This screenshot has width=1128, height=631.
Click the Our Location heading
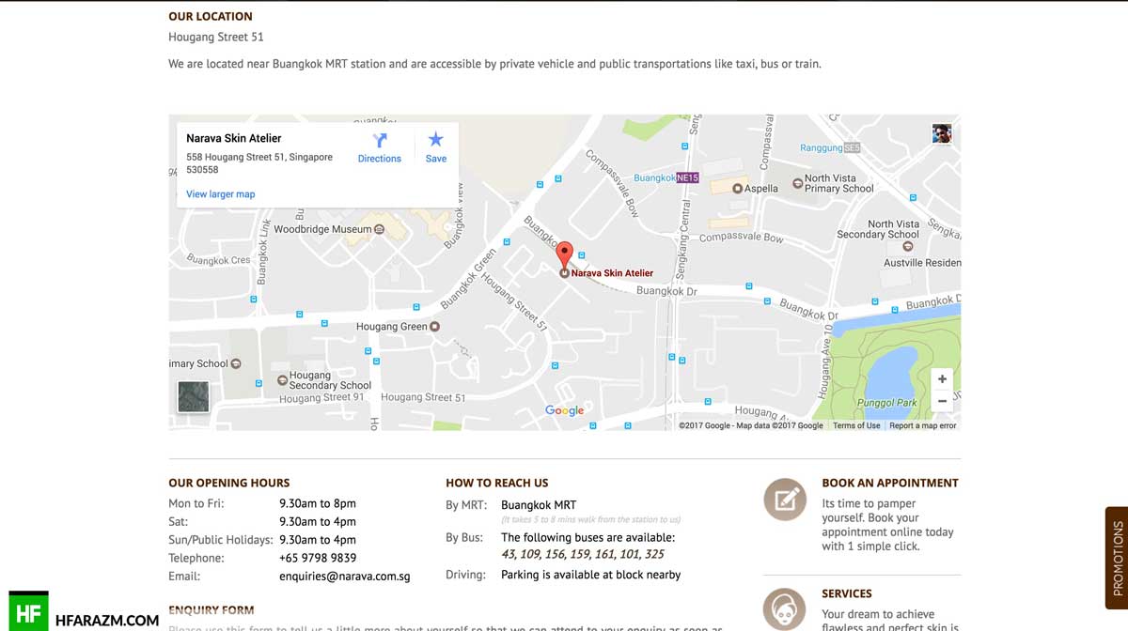(x=211, y=16)
